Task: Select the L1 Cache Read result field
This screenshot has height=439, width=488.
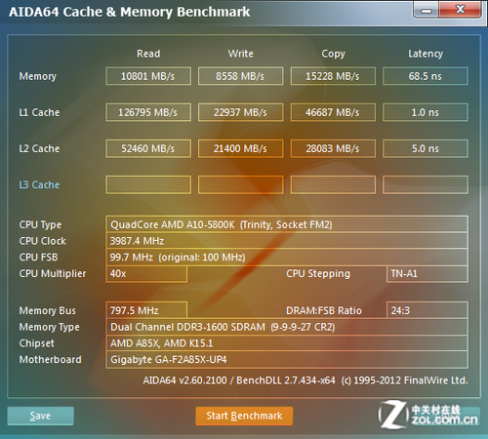Action: click(148, 112)
